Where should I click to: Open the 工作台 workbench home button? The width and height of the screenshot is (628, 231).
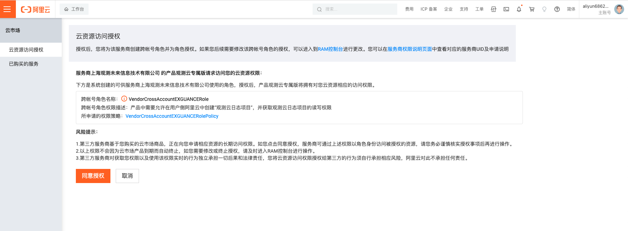point(74,9)
